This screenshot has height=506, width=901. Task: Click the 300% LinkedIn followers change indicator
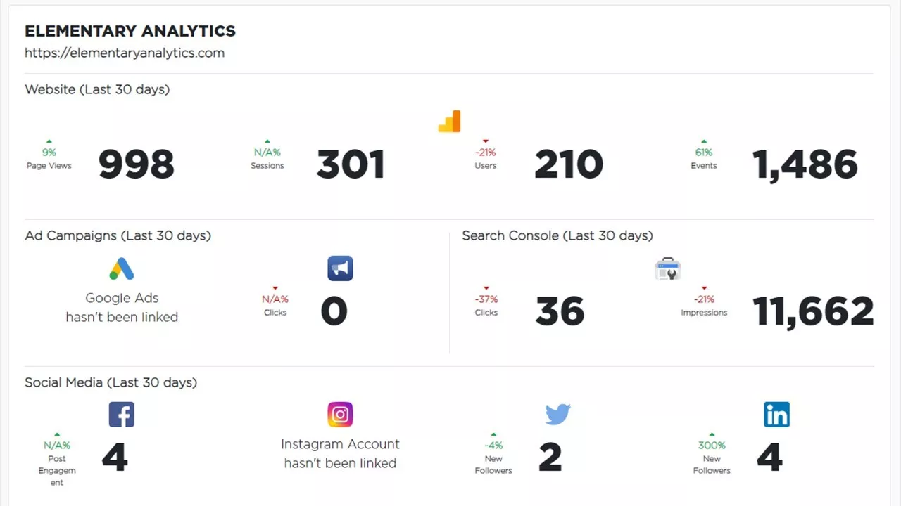click(712, 445)
